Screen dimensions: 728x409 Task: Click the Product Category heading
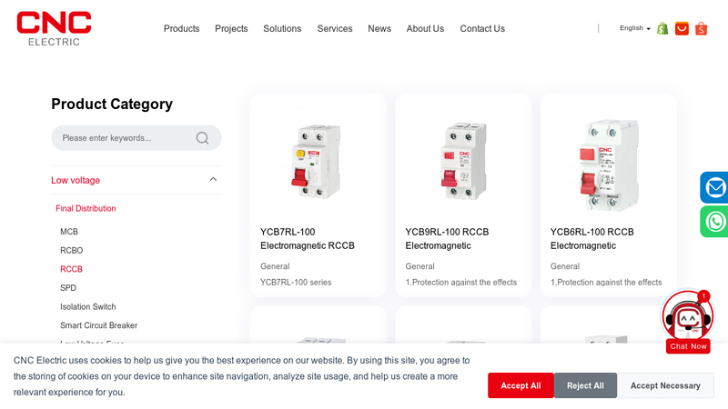[x=112, y=104]
